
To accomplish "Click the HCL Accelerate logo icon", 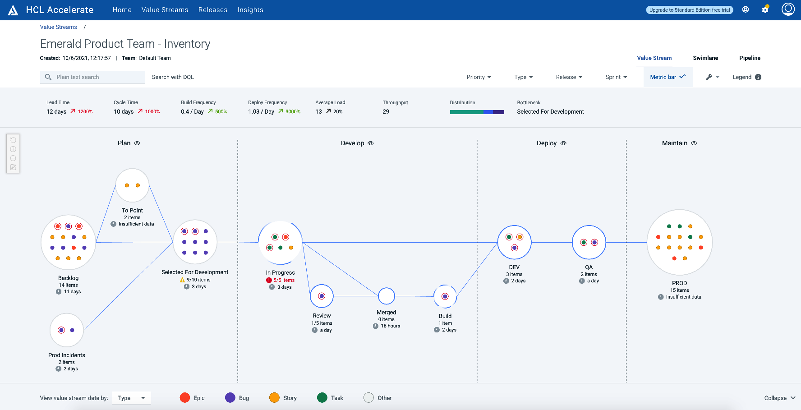I will [x=13, y=10].
